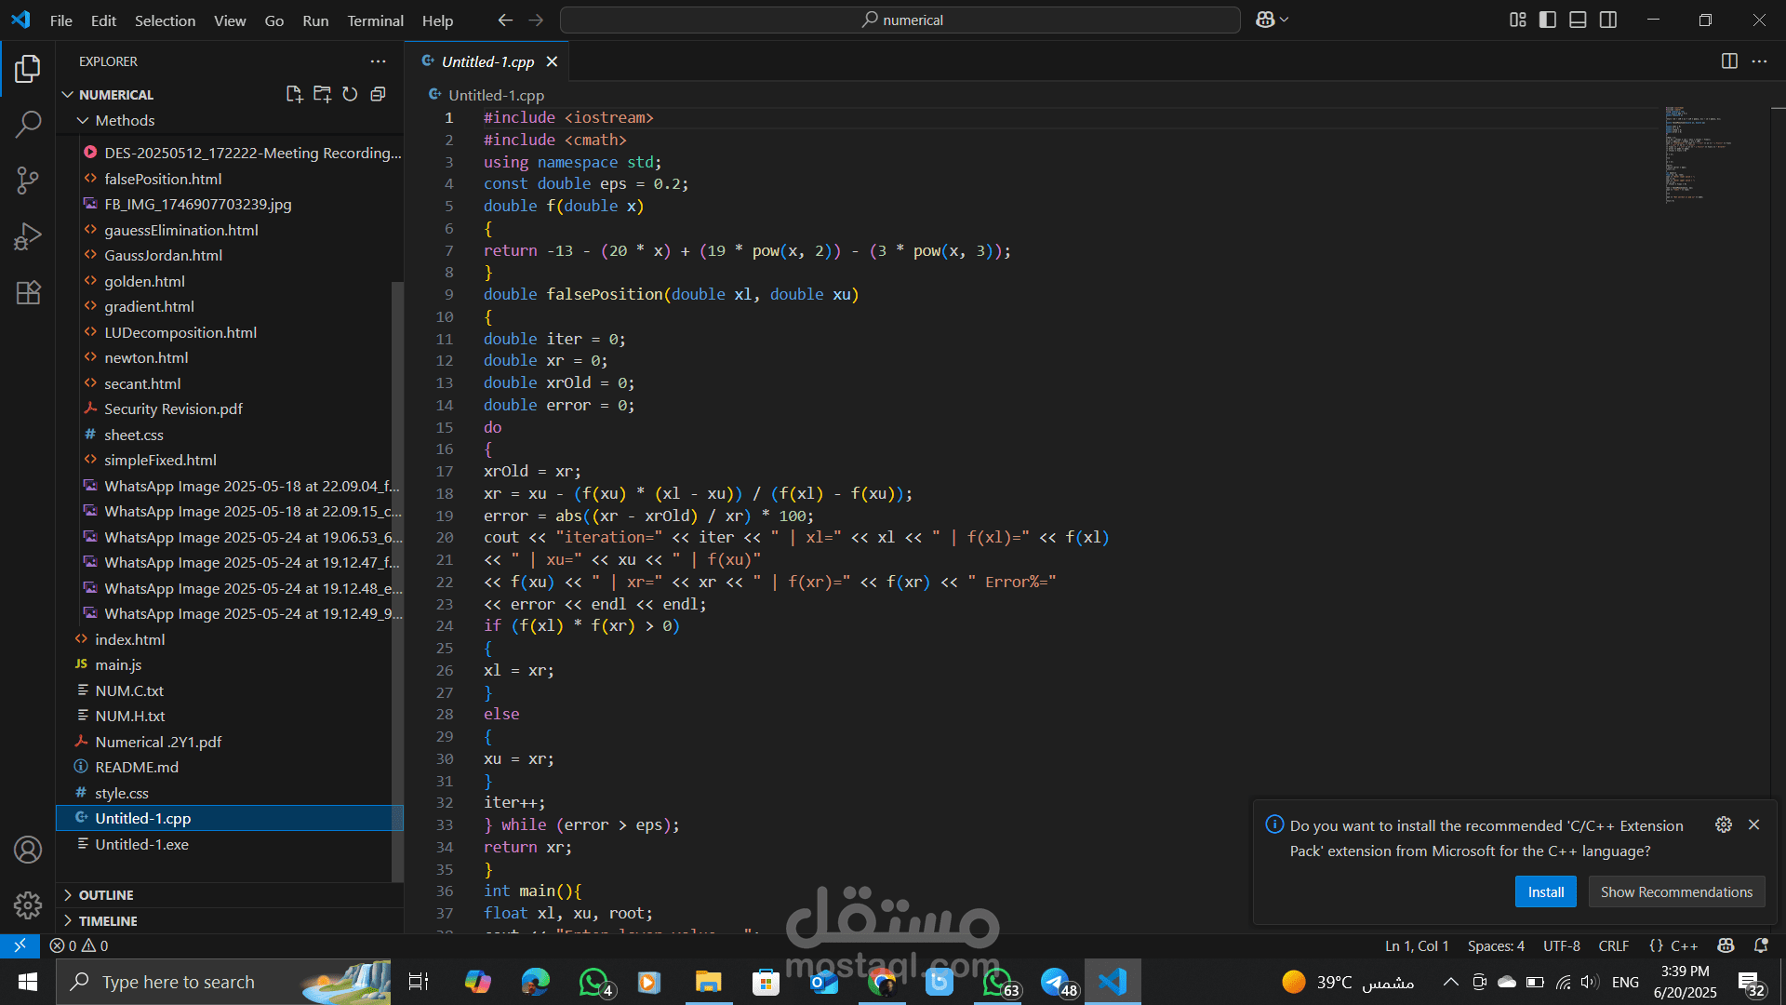Open Explorer views and more actions menu
The height and width of the screenshot is (1005, 1786).
378,61
